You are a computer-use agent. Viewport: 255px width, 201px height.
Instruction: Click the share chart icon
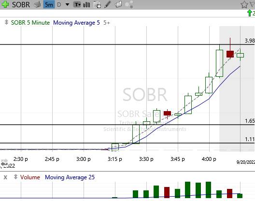[x=129, y=4]
